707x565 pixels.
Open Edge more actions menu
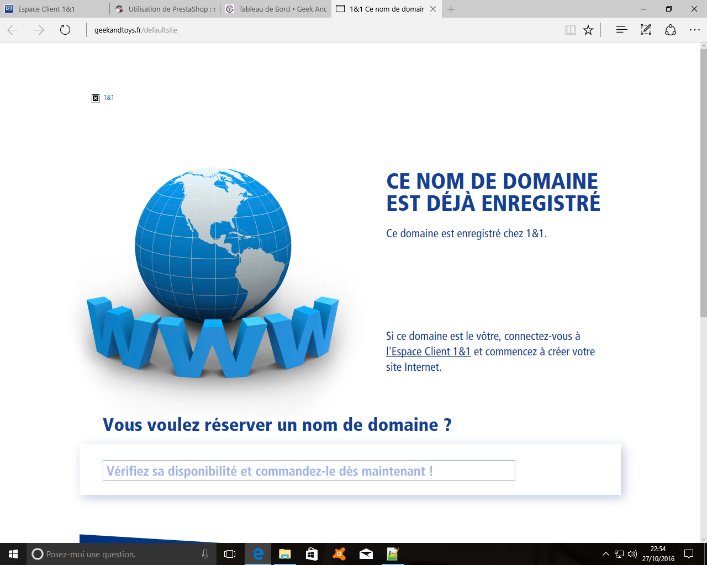click(695, 30)
